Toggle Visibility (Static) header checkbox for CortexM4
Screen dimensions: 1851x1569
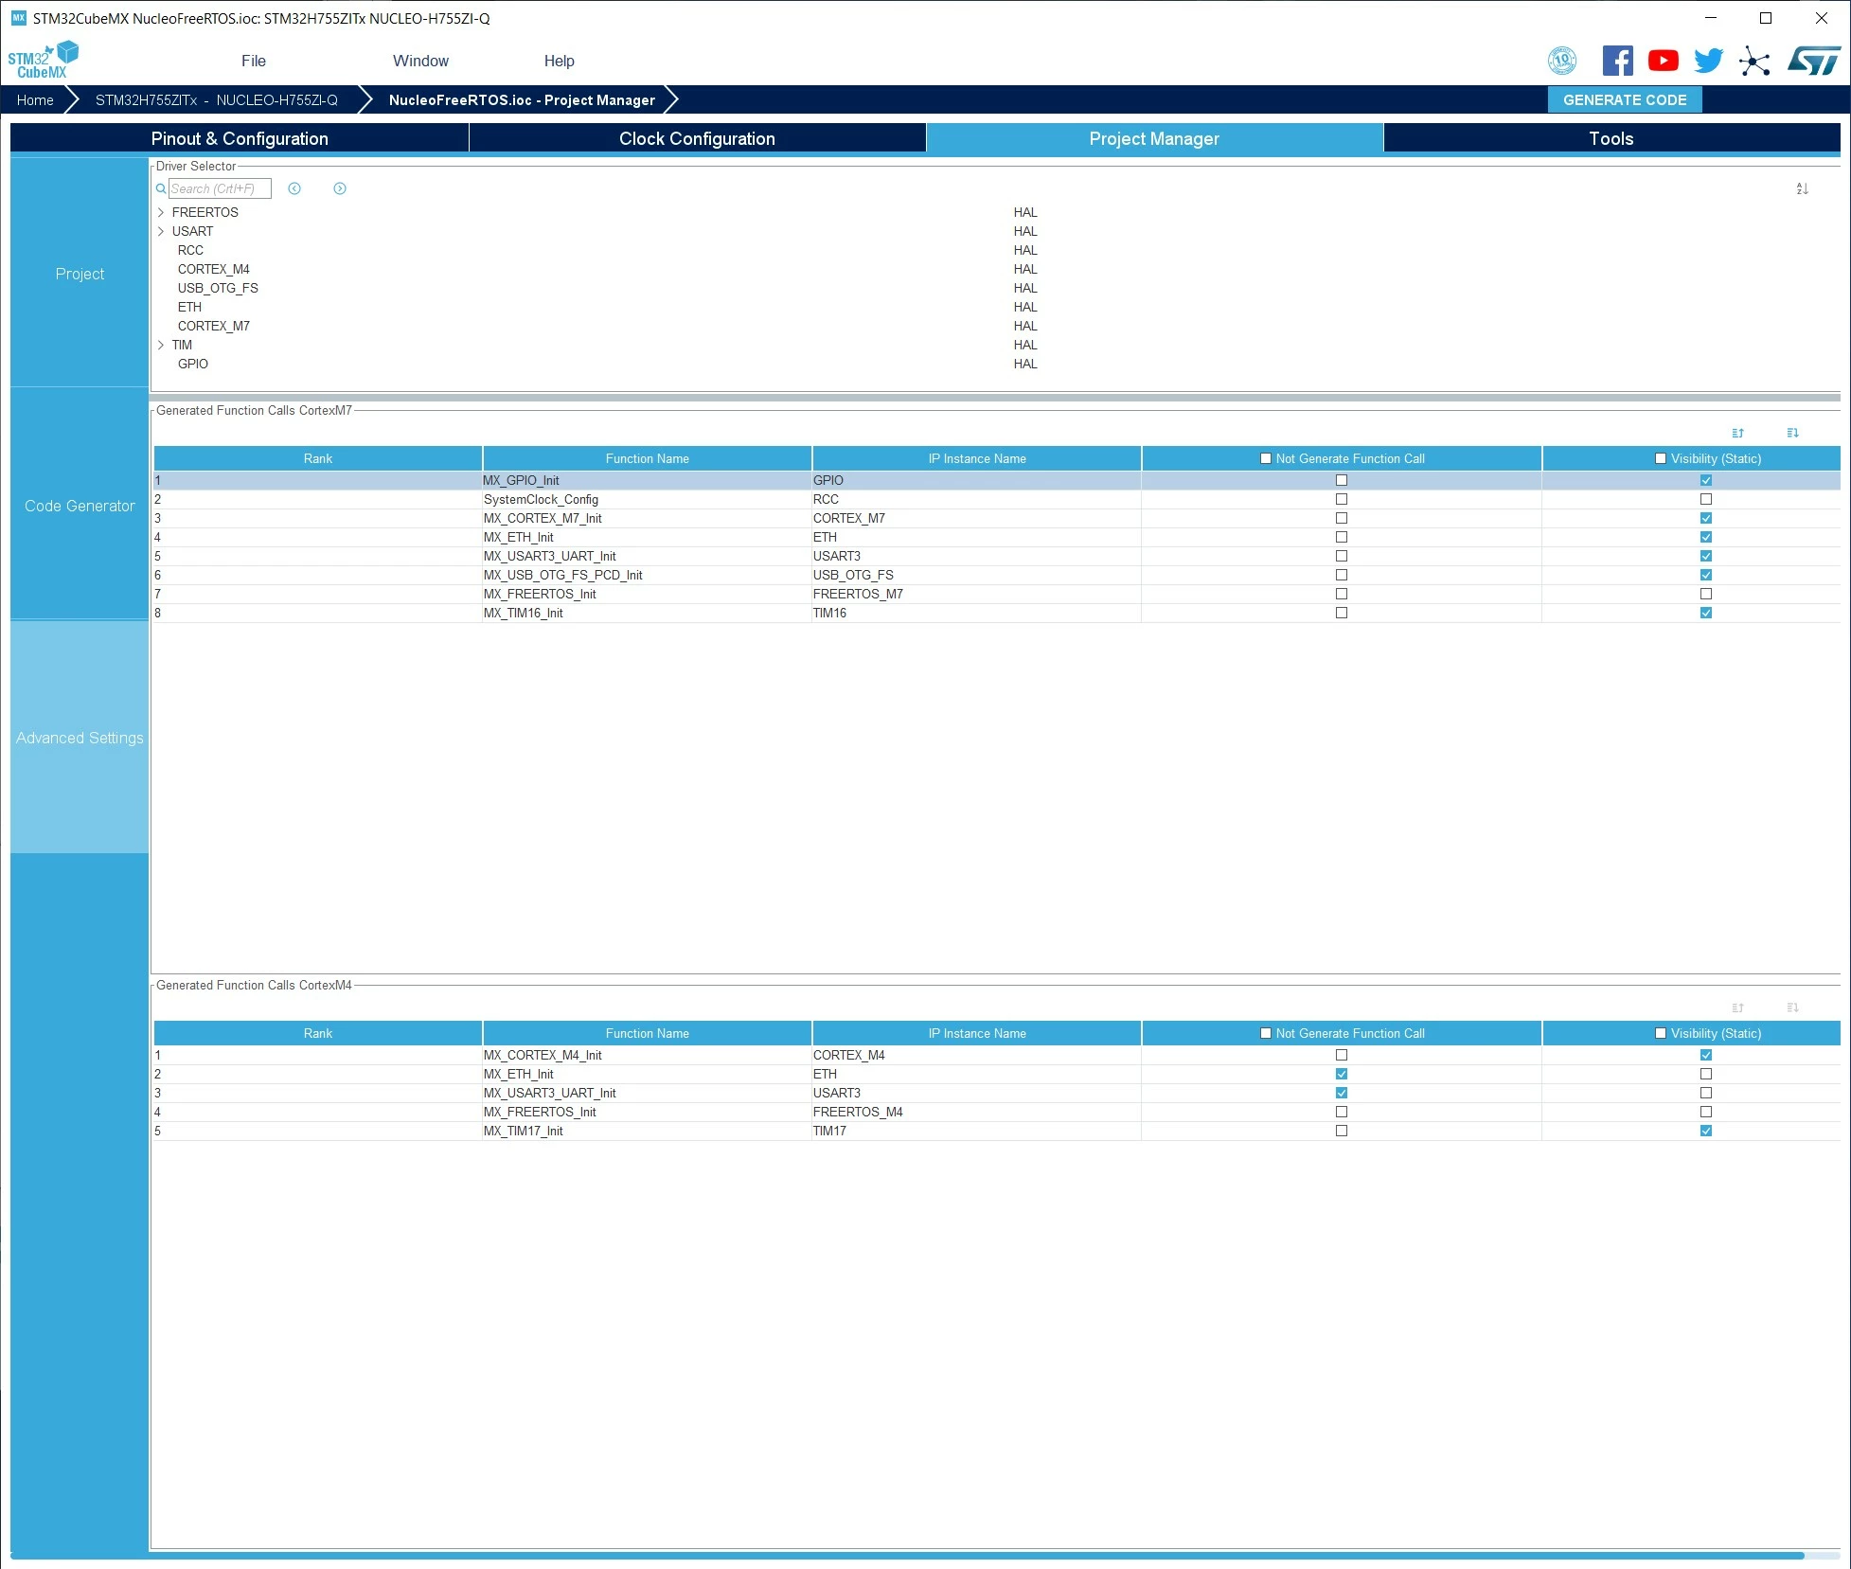pyautogui.click(x=1661, y=1033)
